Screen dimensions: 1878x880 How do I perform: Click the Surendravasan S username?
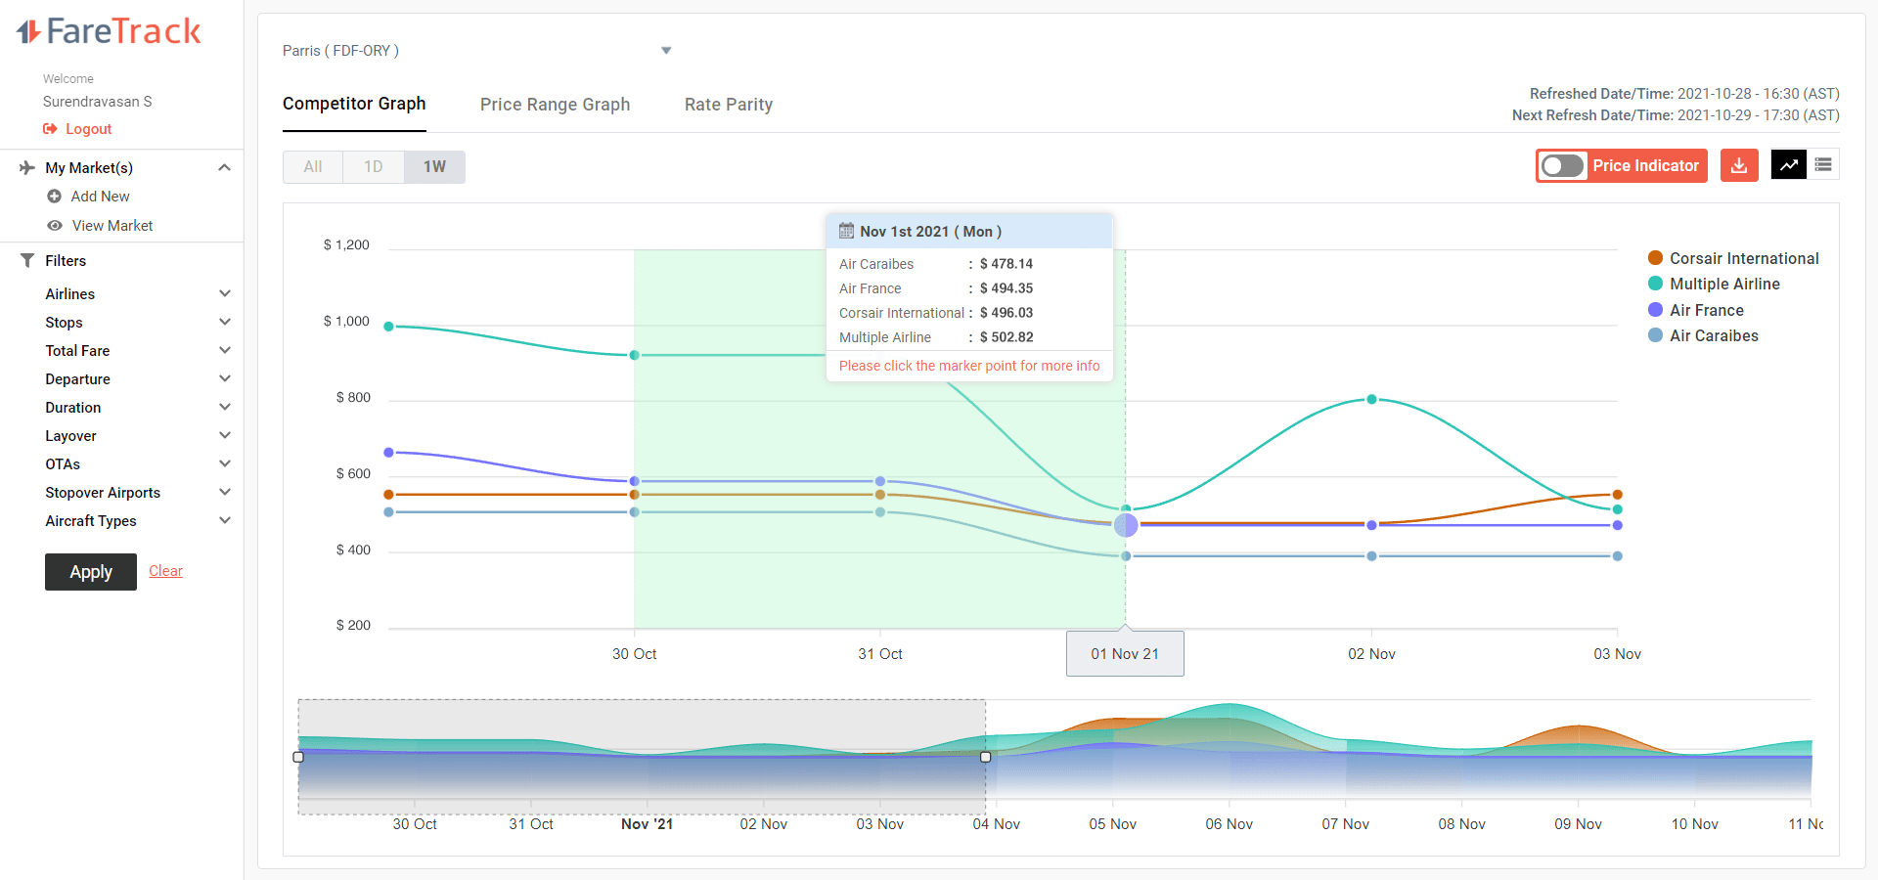click(x=97, y=102)
